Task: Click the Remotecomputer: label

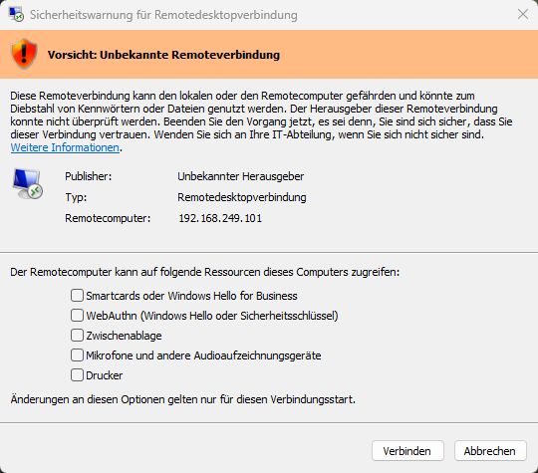Action: click(108, 218)
